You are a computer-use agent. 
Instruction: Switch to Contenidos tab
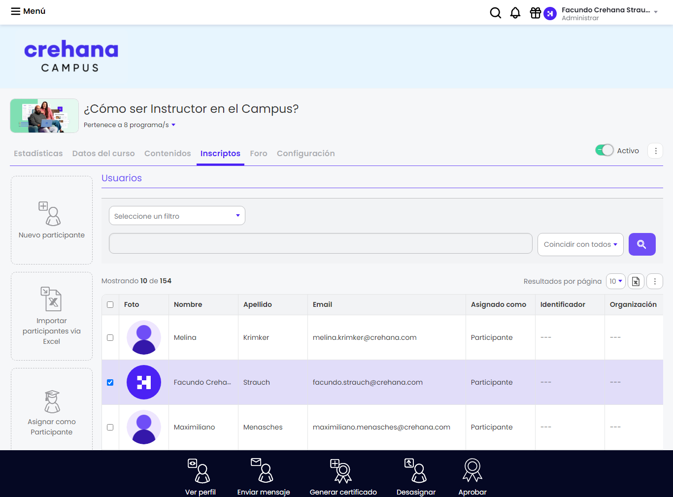(168, 154)
